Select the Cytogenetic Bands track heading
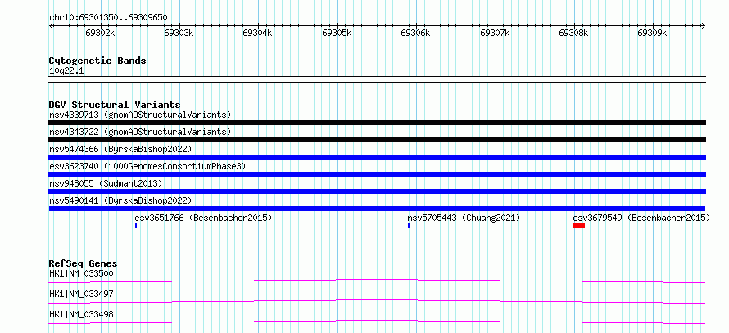This screenshot has height=333, width=729. 97,61
